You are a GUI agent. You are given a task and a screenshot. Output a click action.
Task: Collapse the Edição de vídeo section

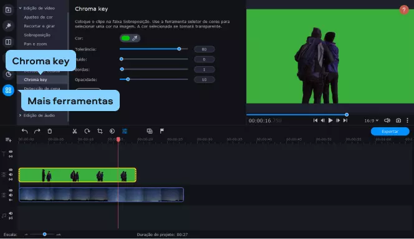point(20,8)
